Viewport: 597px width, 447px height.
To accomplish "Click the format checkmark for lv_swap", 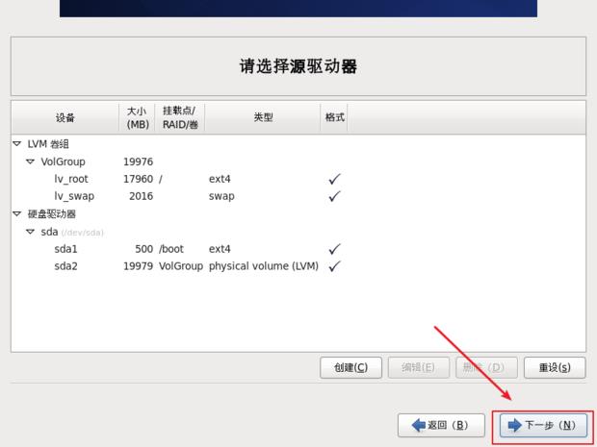I will pyautogui.click(x=334, y=196).
